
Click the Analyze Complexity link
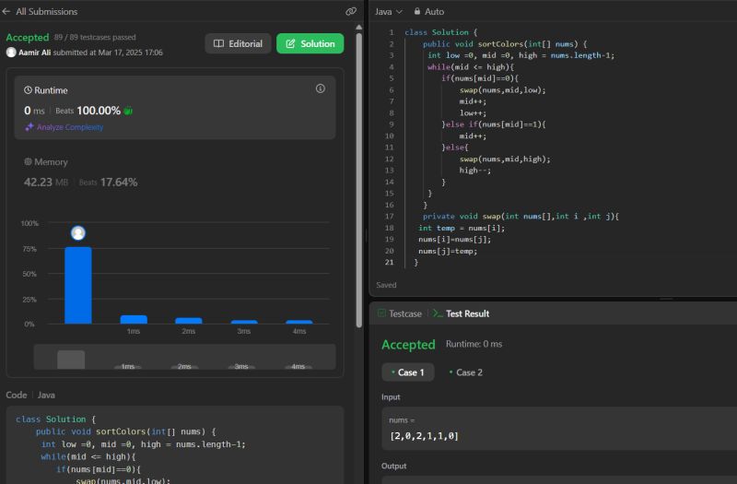(x=70, y=127)
